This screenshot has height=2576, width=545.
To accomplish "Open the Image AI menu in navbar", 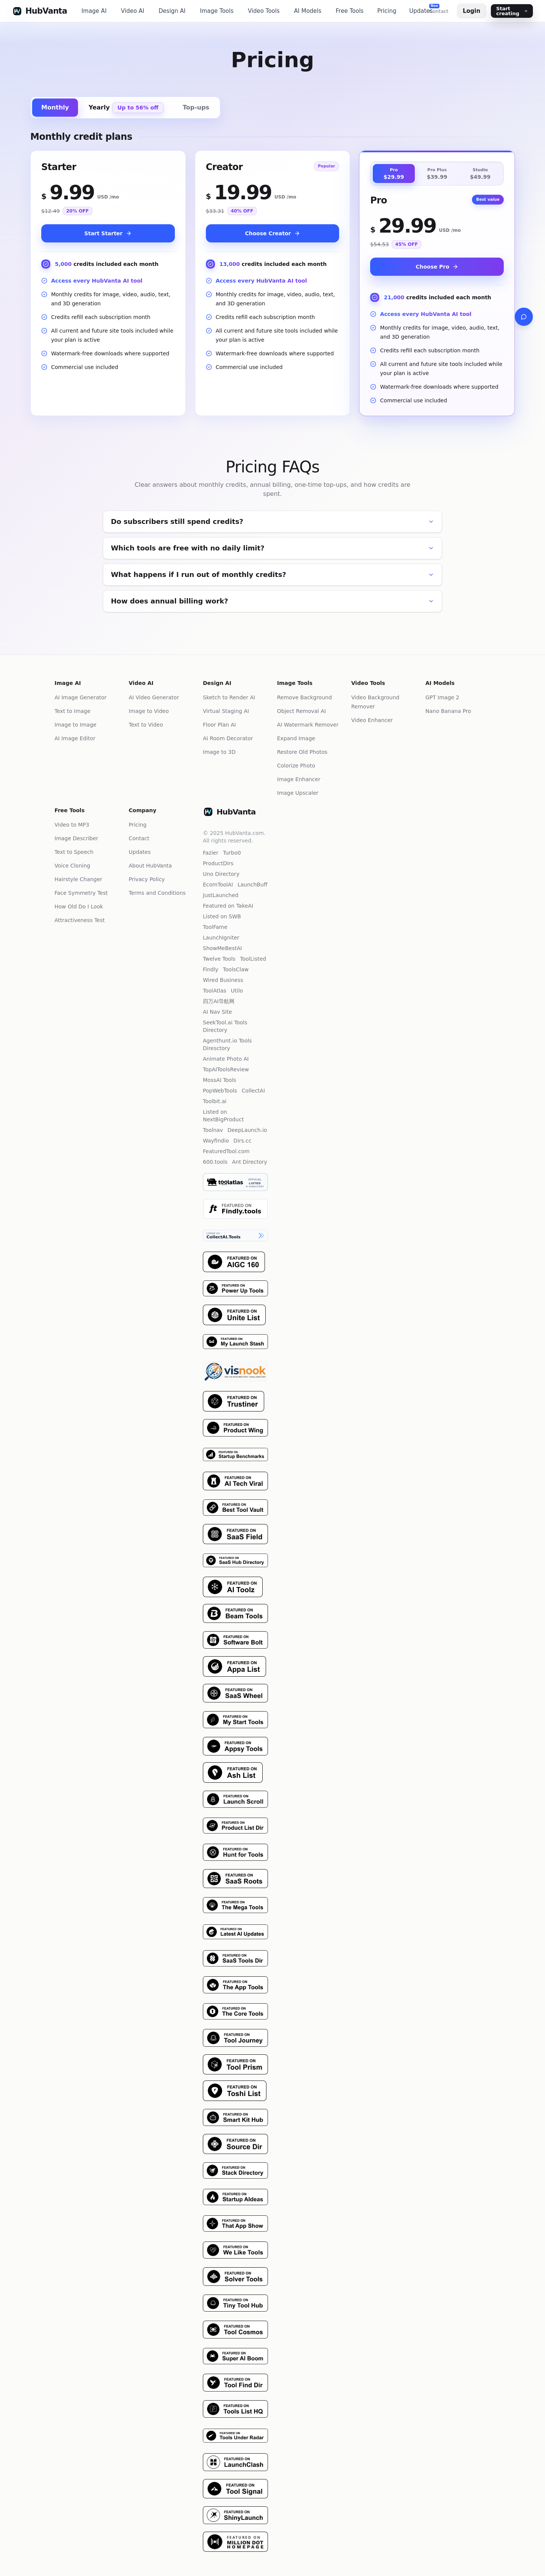I will [x=94, y=11].
